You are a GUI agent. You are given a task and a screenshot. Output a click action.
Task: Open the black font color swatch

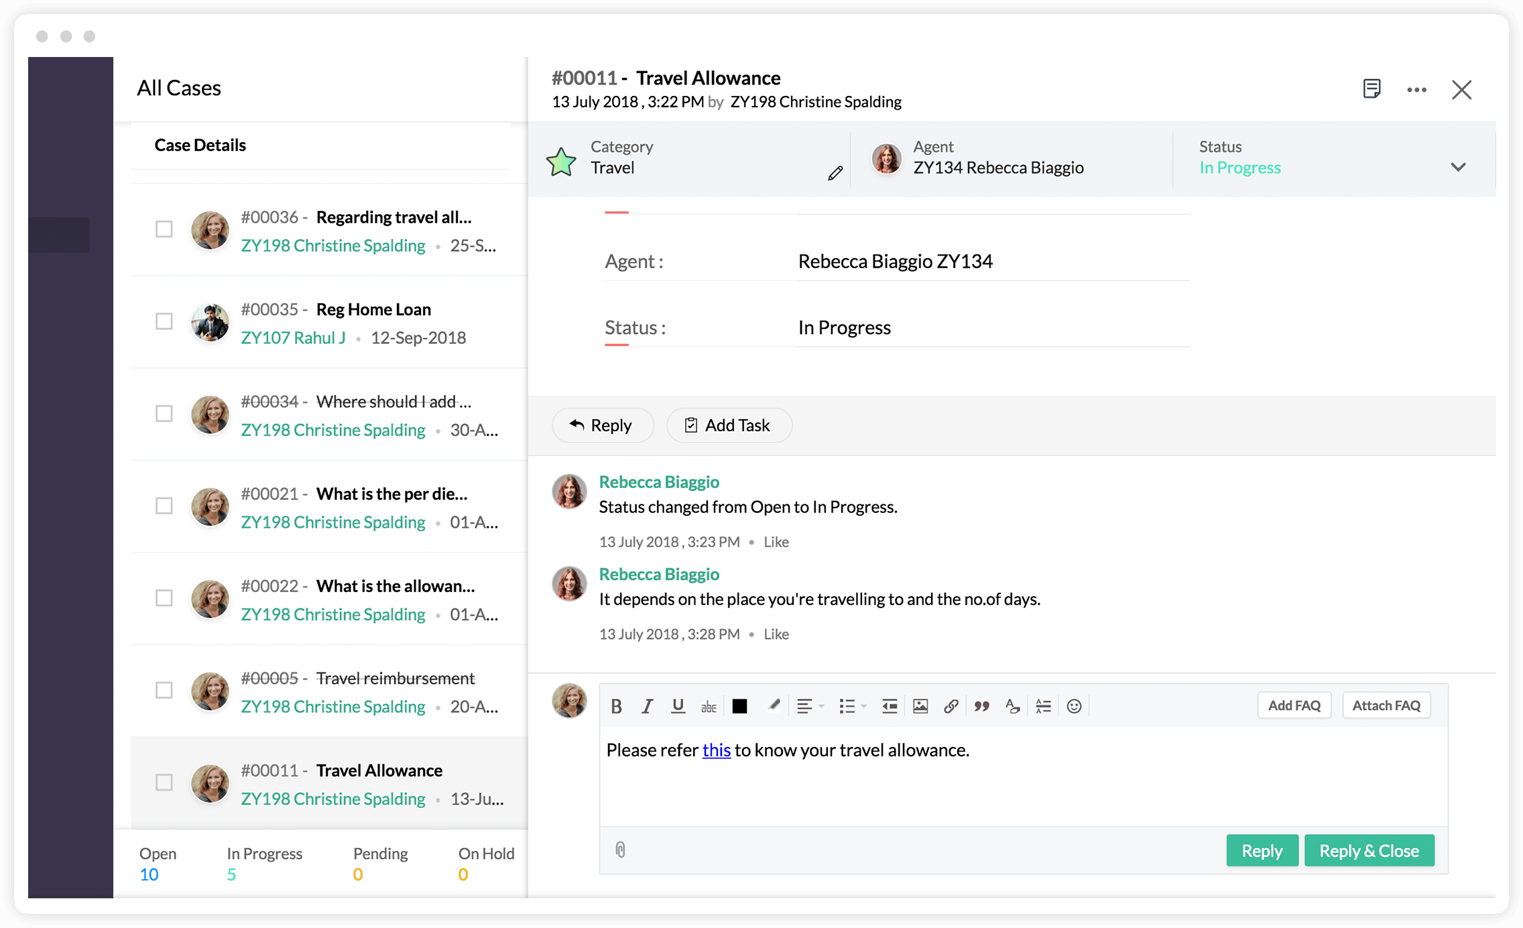tap(739, 706)
